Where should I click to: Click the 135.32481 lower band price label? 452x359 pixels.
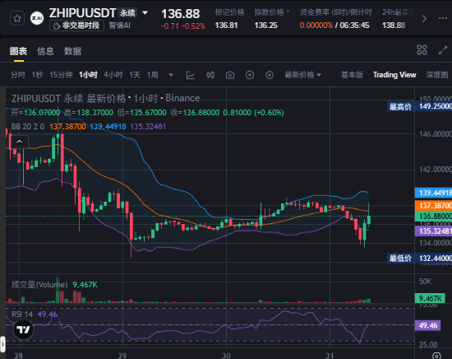coord(434,231)
